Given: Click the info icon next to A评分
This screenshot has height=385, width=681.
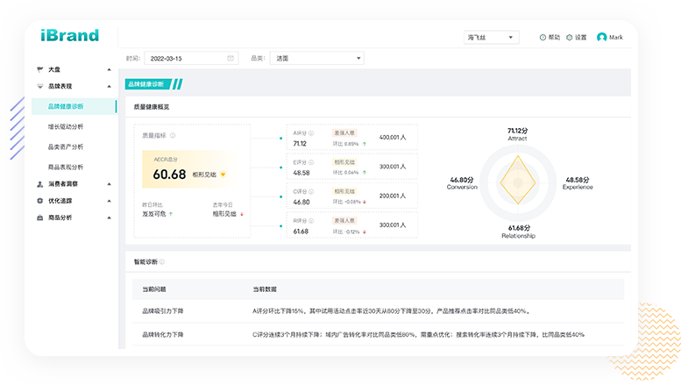Looking at the screenshot, I should (x=311, y=133).
